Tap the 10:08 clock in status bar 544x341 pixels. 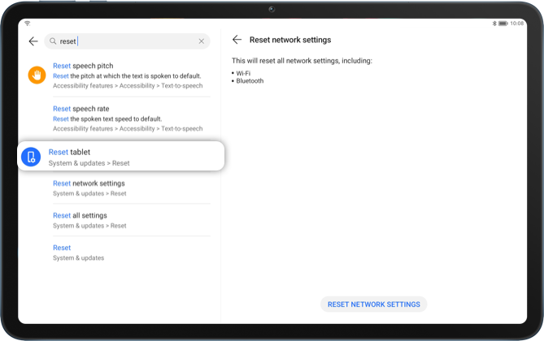[x=516, y=24]
